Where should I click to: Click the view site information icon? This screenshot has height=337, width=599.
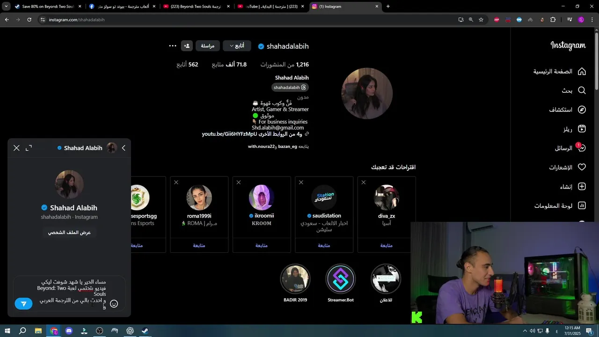point(43,20)
